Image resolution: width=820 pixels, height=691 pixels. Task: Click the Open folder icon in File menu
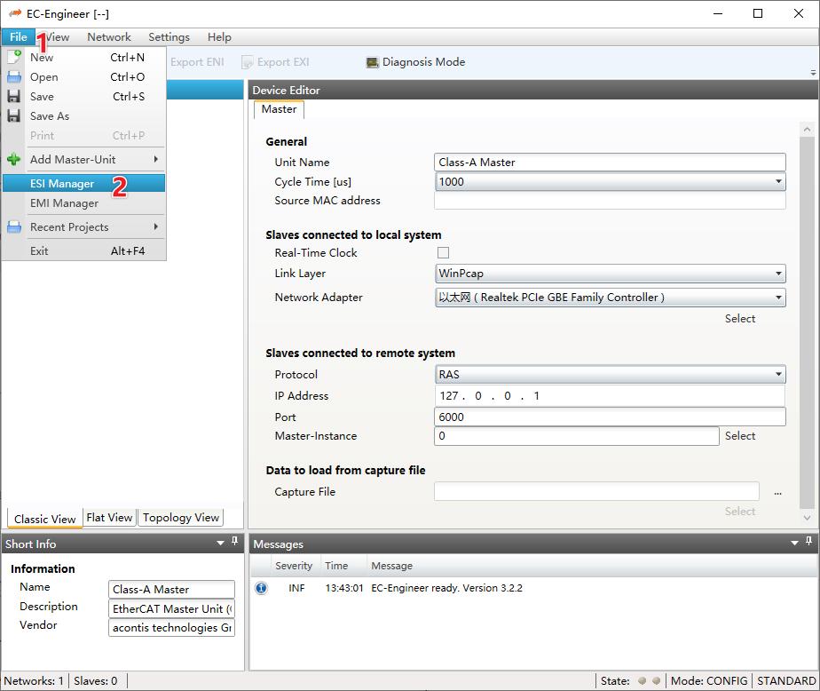pos(14,76)
